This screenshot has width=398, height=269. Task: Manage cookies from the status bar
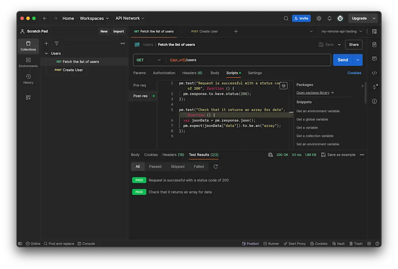pos(318,244)
